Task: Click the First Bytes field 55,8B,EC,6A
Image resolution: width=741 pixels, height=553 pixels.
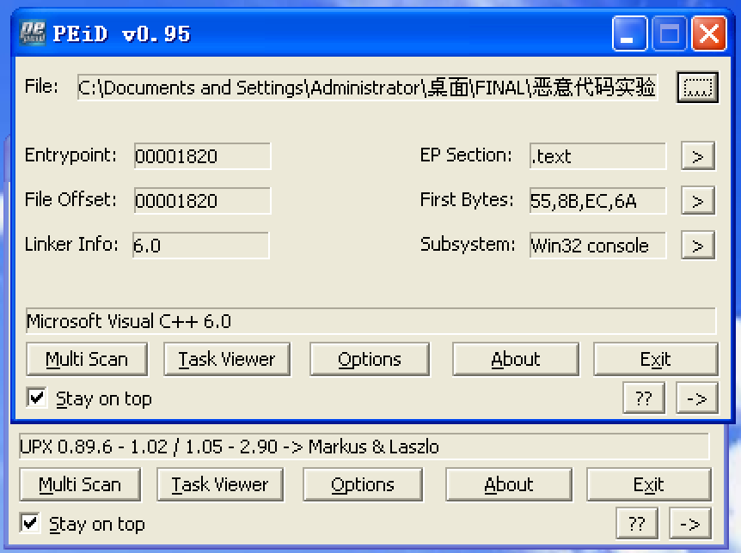Action: pos(597,201)
